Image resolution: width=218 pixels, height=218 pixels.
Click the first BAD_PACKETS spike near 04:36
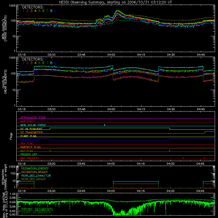point(183,158)
